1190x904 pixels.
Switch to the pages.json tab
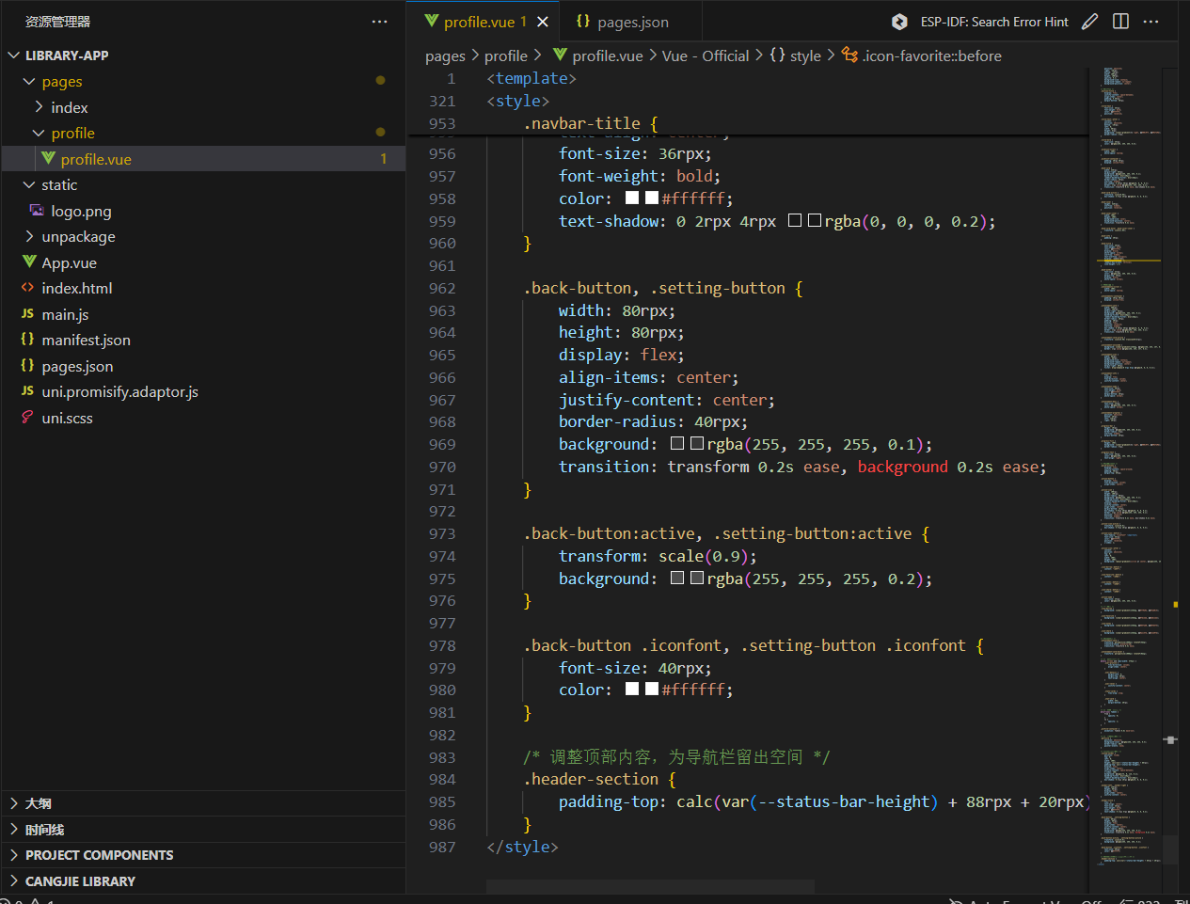(x=623, y=22)
